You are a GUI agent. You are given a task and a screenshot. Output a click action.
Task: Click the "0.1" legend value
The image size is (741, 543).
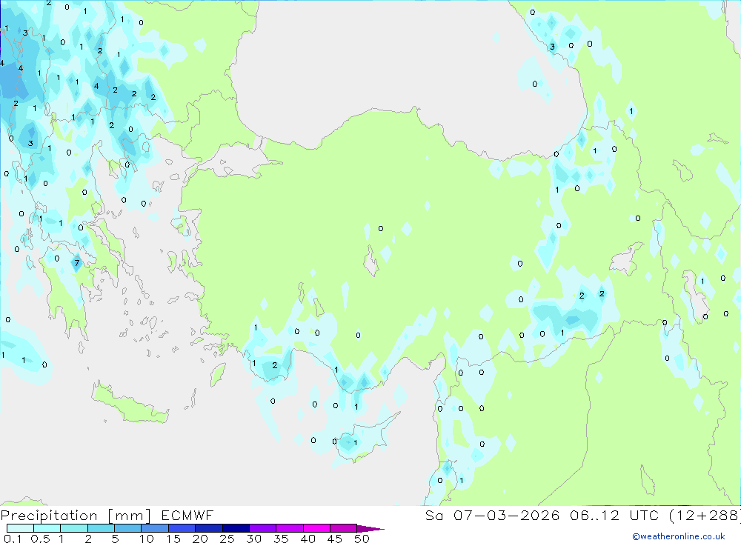13,539
